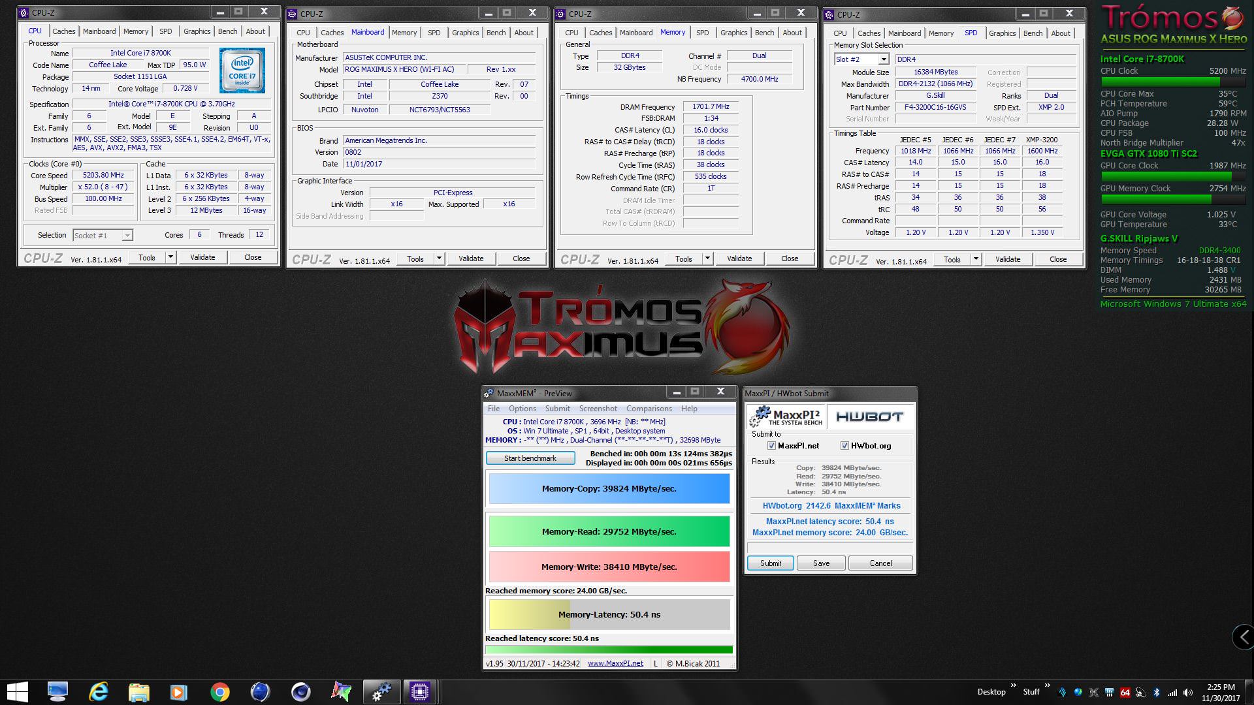
Task: Open the Screenshot menu in MaxxMEM
Action: click(598, 409)
